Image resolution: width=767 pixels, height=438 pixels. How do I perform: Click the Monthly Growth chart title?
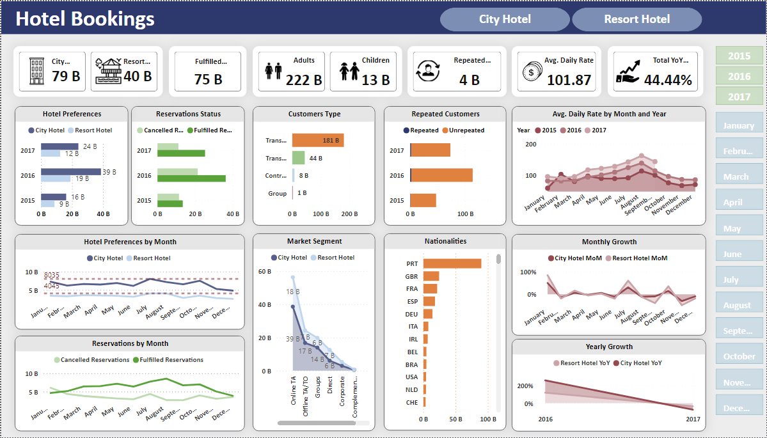click(609, 242)
